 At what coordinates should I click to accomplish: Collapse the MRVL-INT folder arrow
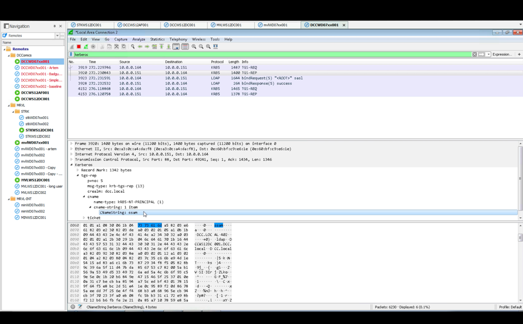[9, 199]
